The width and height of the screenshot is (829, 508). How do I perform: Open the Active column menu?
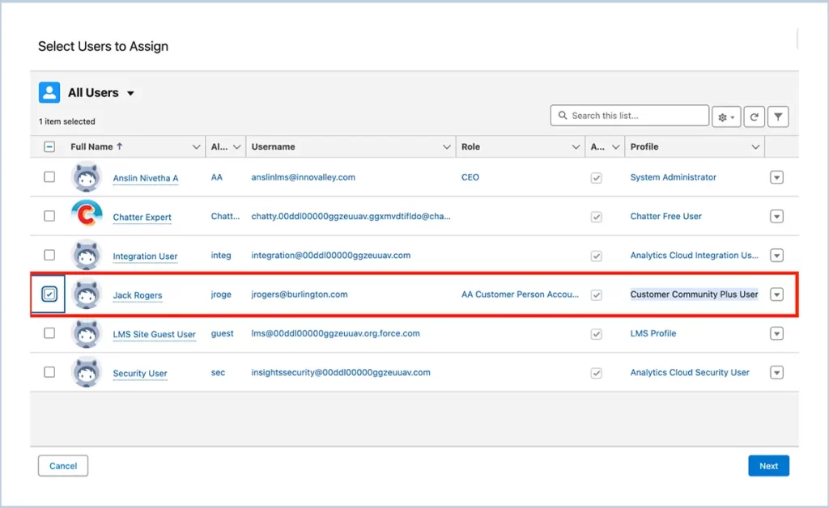pos(615,146)
